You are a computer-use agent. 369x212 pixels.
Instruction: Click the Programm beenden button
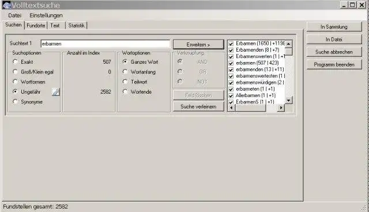point(334,64)
